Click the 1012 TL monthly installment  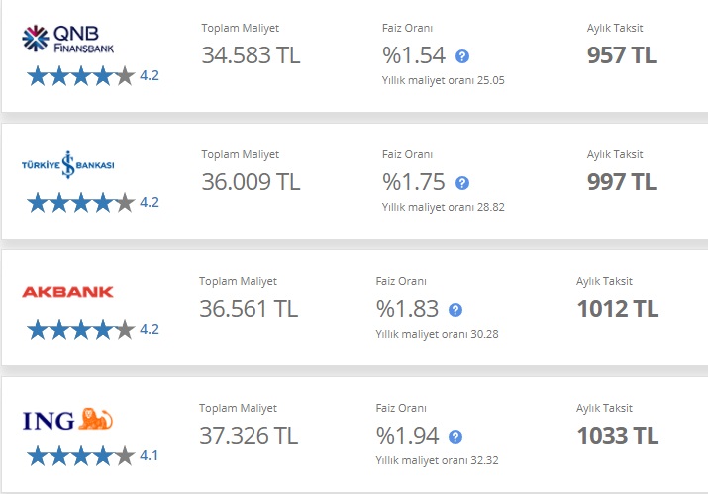[x=617, y=309]
